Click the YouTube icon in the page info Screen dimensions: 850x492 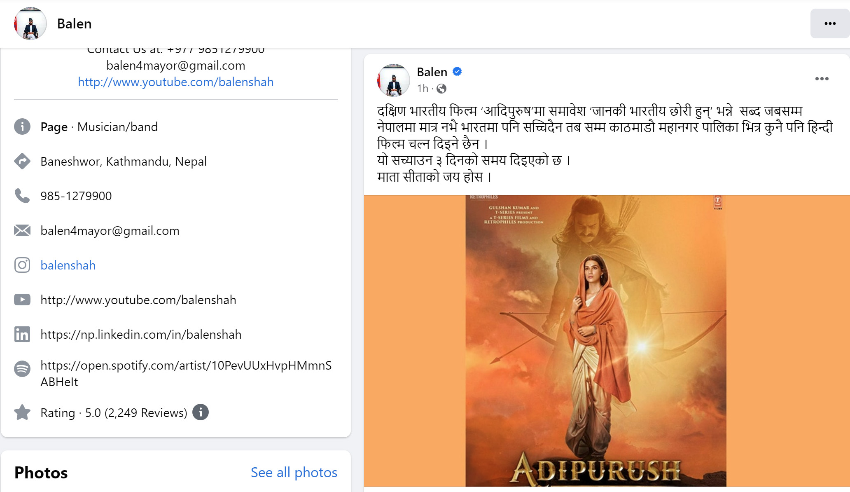(22, 300)
